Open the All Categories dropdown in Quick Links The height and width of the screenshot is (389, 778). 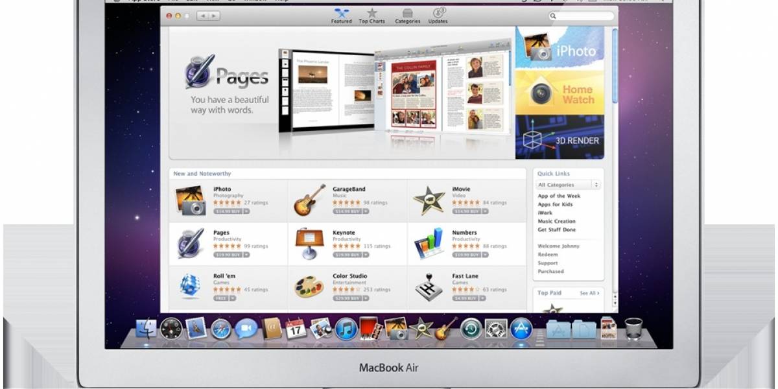pyautogui.click(x=568, y=185)
